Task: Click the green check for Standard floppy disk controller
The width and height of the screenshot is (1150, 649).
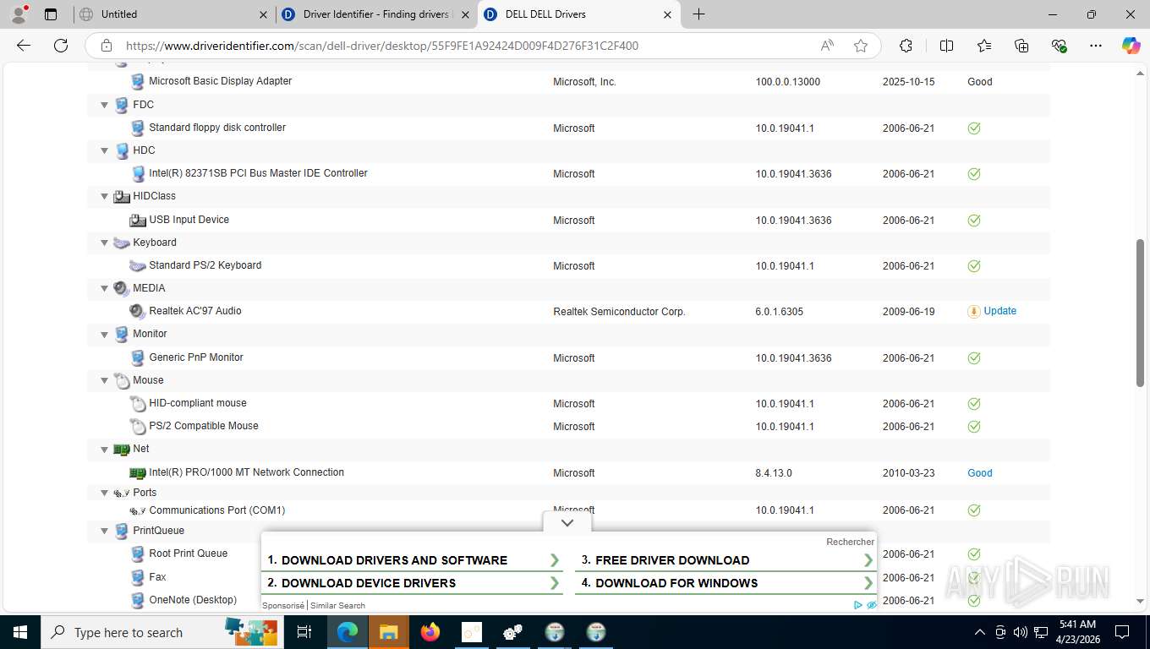Action: tap(974, 128)
